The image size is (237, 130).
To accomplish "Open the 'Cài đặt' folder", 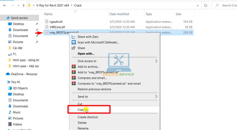I will click(x=18, y=48).
